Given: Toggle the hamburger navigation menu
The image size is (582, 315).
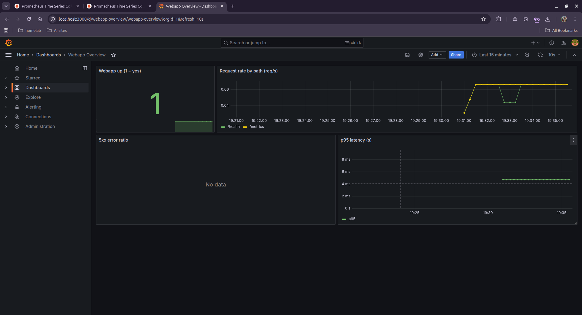Looking at the screenshot, I should point(8,55).
